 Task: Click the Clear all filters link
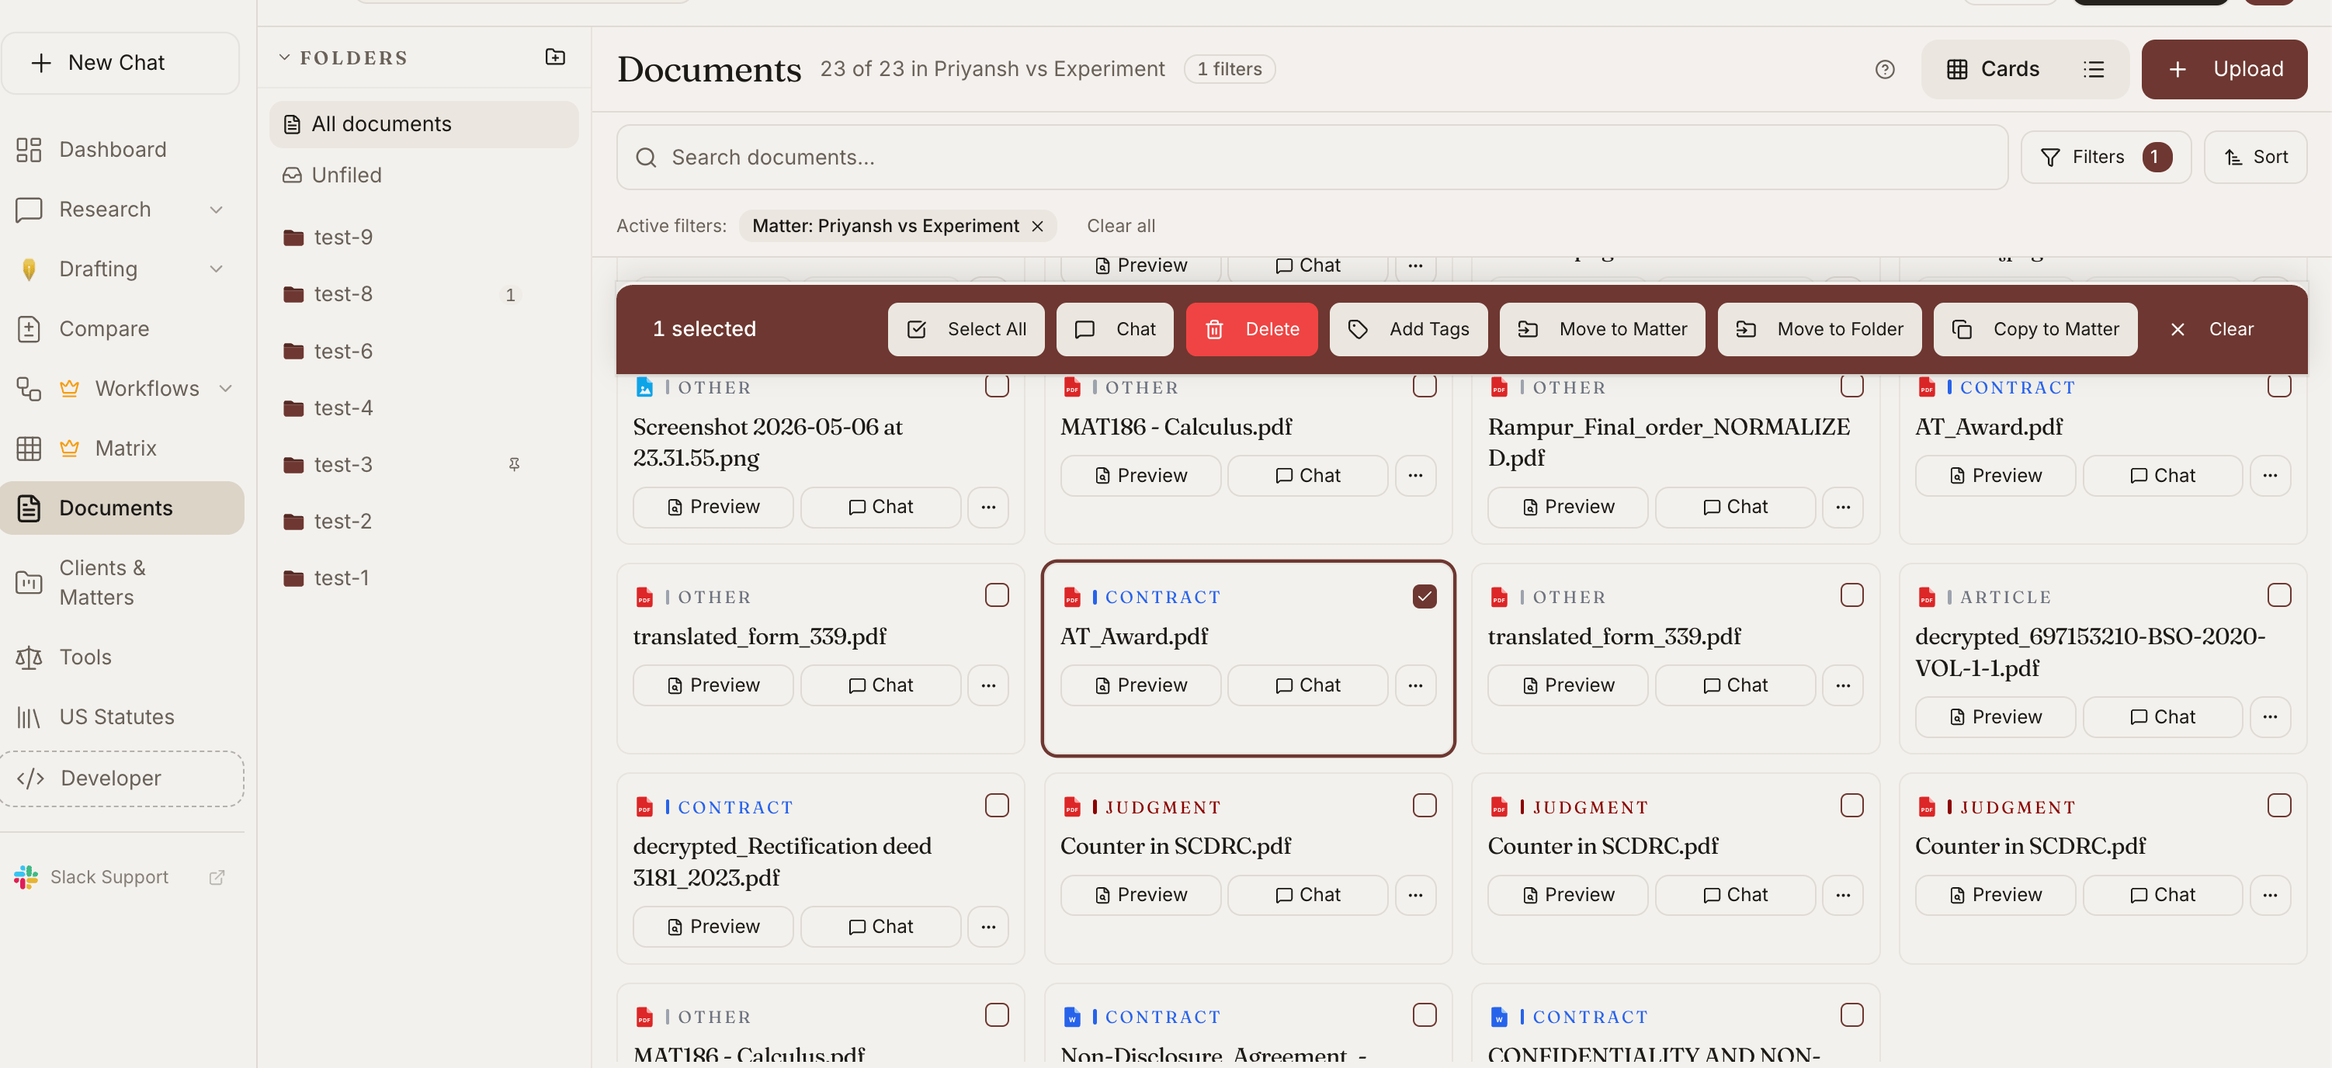point(1120,227)
